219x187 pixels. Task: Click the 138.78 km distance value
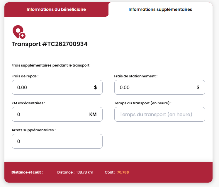click(85, 172)
